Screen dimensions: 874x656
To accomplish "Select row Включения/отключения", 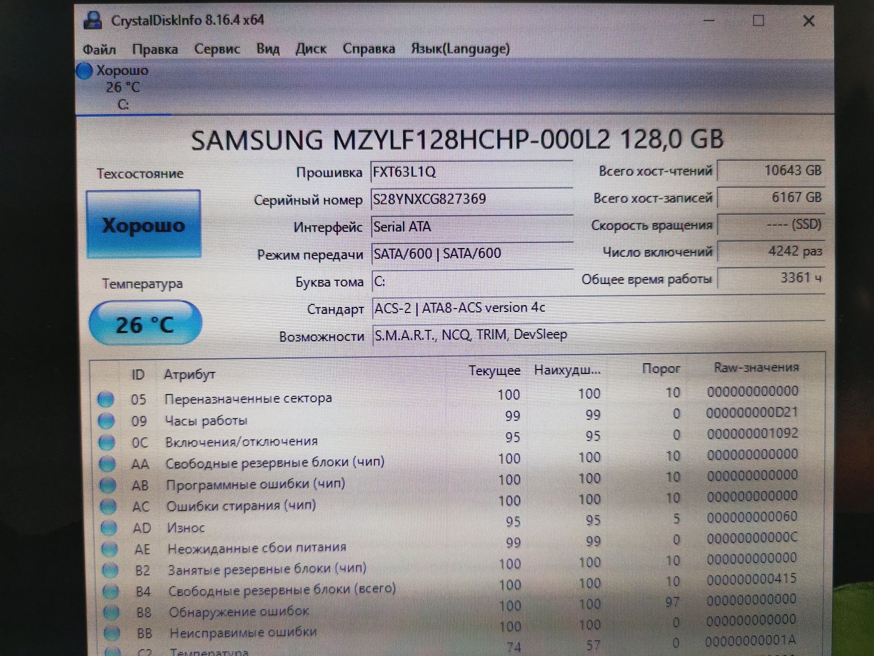I will point(448,438).
